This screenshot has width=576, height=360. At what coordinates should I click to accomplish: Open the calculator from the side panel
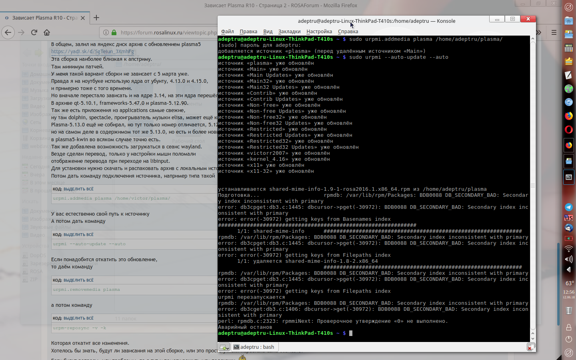coord(568,48)
